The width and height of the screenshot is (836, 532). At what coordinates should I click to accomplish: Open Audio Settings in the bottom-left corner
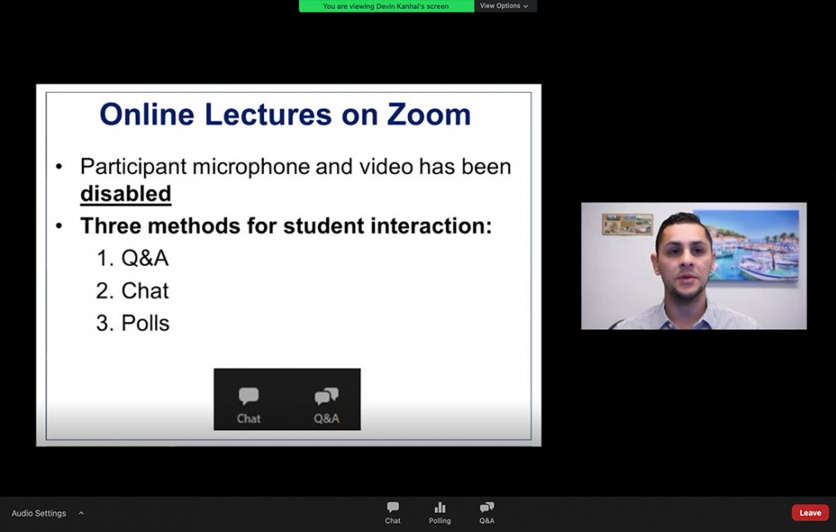pos(39,513)
